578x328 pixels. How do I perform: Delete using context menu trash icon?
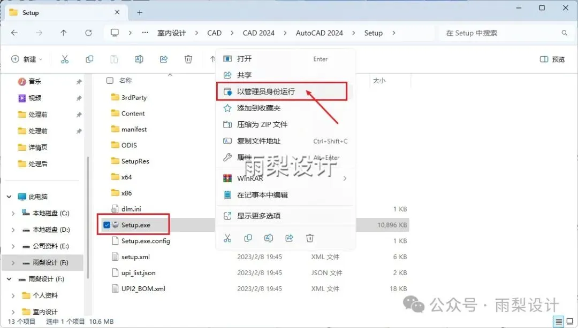tap(310, 238)
